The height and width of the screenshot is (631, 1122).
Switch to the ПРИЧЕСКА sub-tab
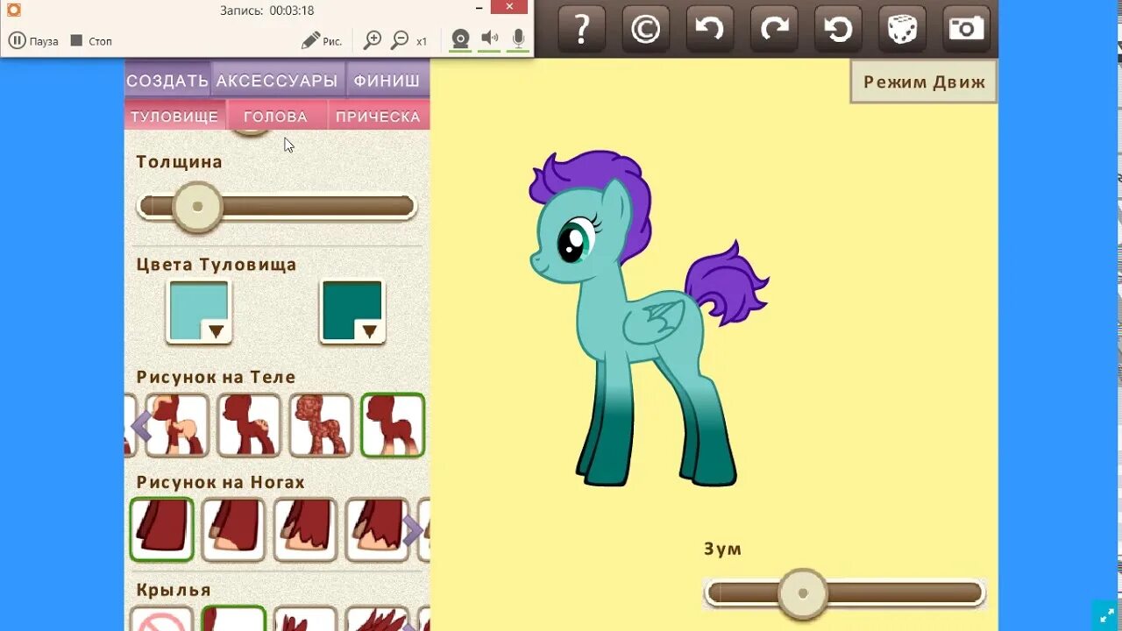(378, 117)
